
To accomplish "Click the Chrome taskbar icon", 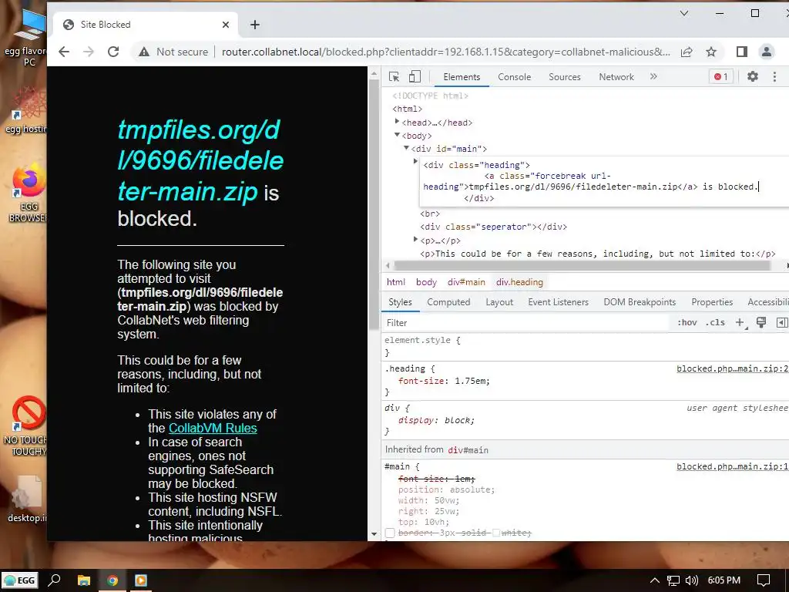I will tap(112, 581).
